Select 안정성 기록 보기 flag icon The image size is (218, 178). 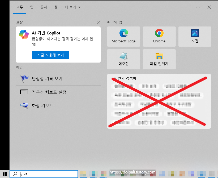[24, 78]
